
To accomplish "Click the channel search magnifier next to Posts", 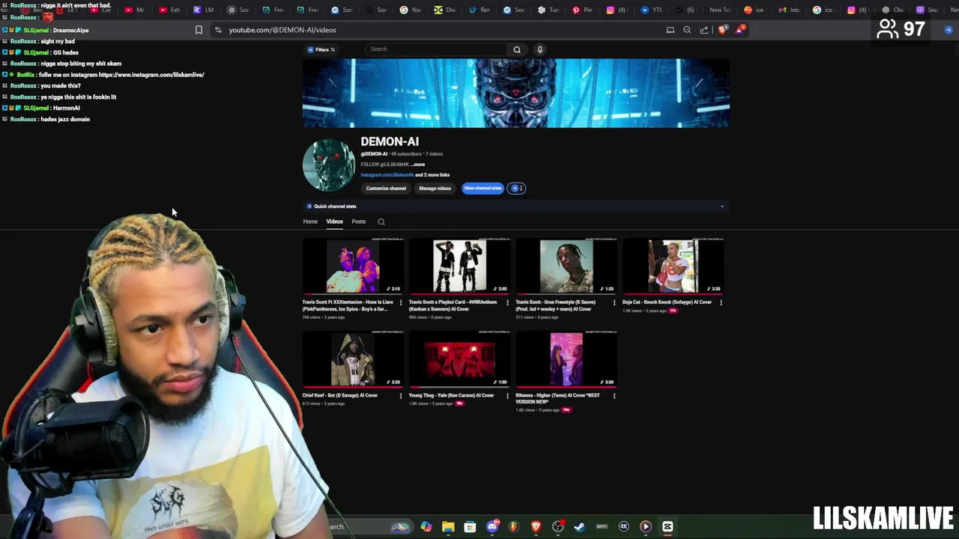I will point(381,222).
